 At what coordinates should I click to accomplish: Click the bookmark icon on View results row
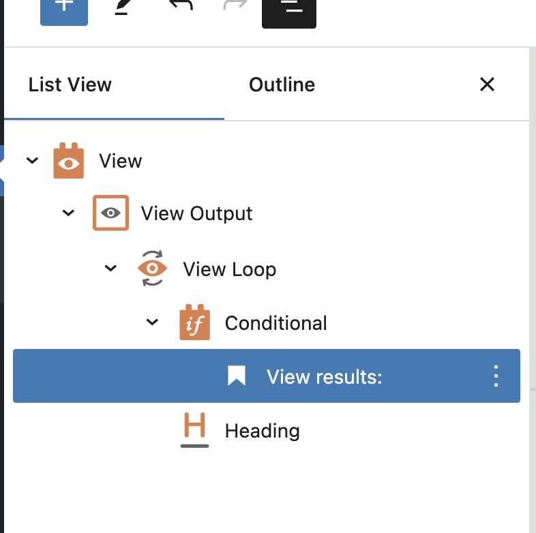237,376
